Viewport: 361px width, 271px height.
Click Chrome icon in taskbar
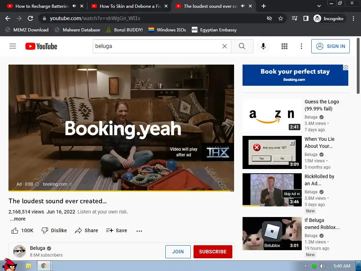click(x=44, y=266)
